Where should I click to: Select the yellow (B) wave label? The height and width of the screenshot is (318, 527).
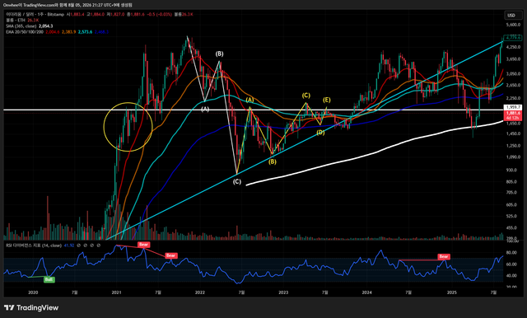[x=273, y=161]
